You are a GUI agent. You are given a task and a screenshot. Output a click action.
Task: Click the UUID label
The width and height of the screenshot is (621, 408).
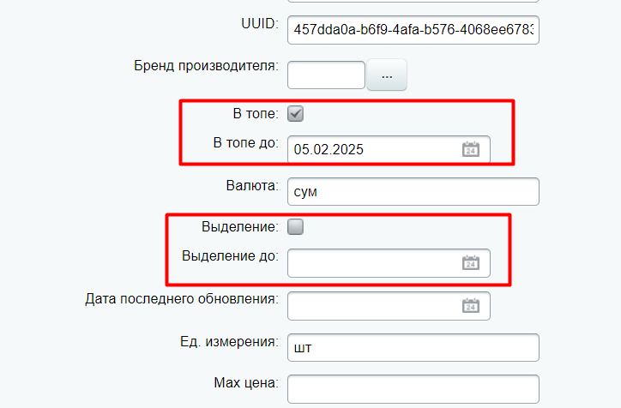[260, 24]
